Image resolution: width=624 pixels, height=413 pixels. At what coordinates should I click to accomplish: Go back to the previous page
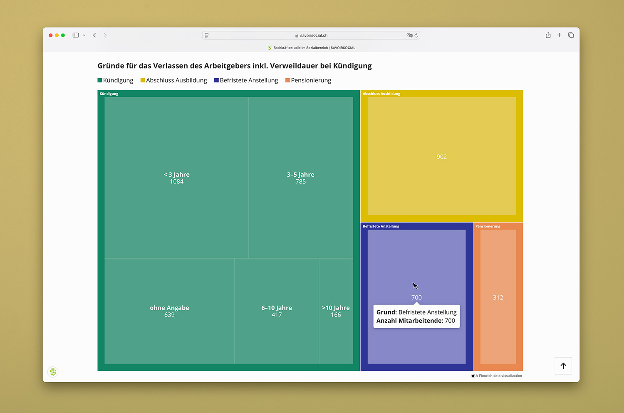tap(95, 35)
